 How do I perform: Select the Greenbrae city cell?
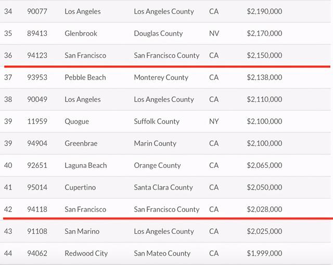(x=81, y=143)
